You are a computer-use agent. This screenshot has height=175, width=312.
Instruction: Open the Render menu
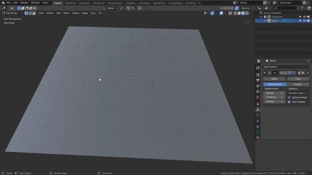tap(24, 3)
